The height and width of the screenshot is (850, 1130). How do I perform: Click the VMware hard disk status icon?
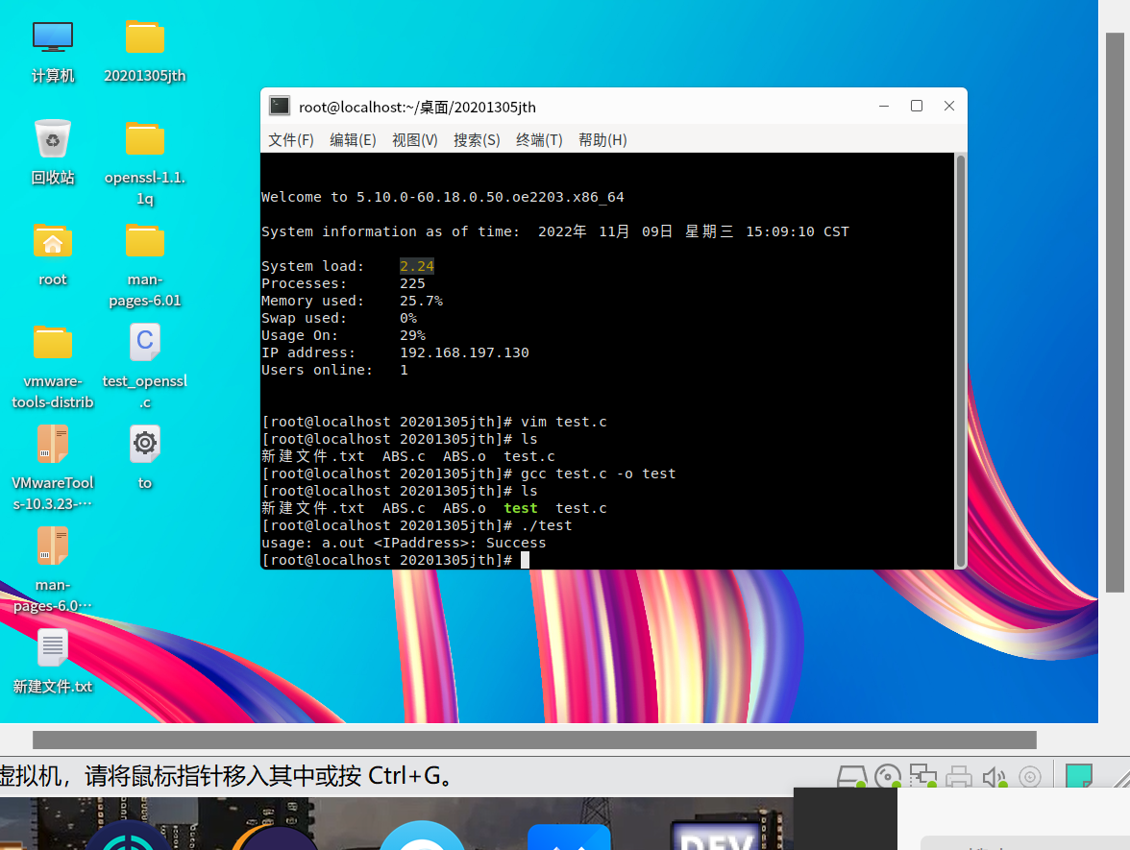click(851, 777)
